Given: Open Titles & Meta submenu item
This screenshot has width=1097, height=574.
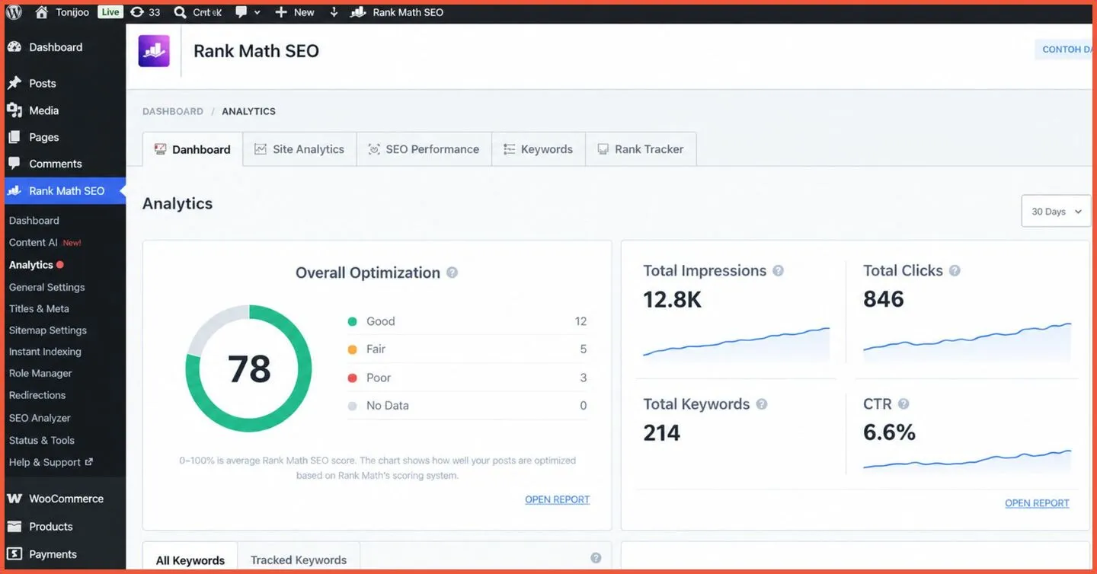Looking at the screenshot, I should 39,308.
